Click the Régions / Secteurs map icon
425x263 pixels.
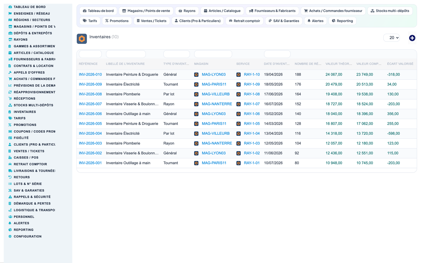click(10, 20)
